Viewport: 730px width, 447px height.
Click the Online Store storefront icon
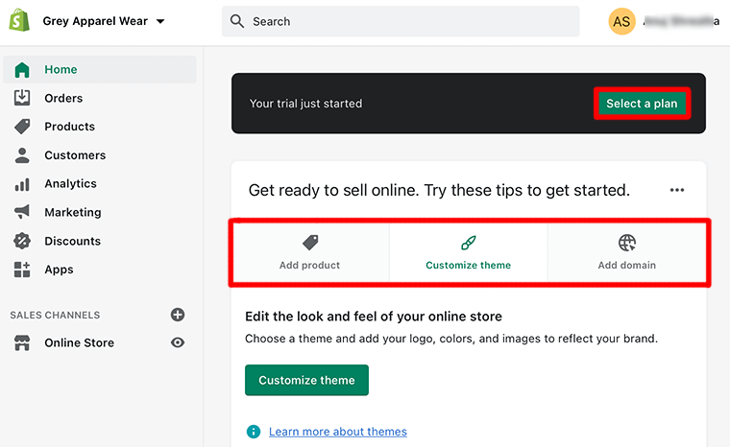click(x=22, y=342)
